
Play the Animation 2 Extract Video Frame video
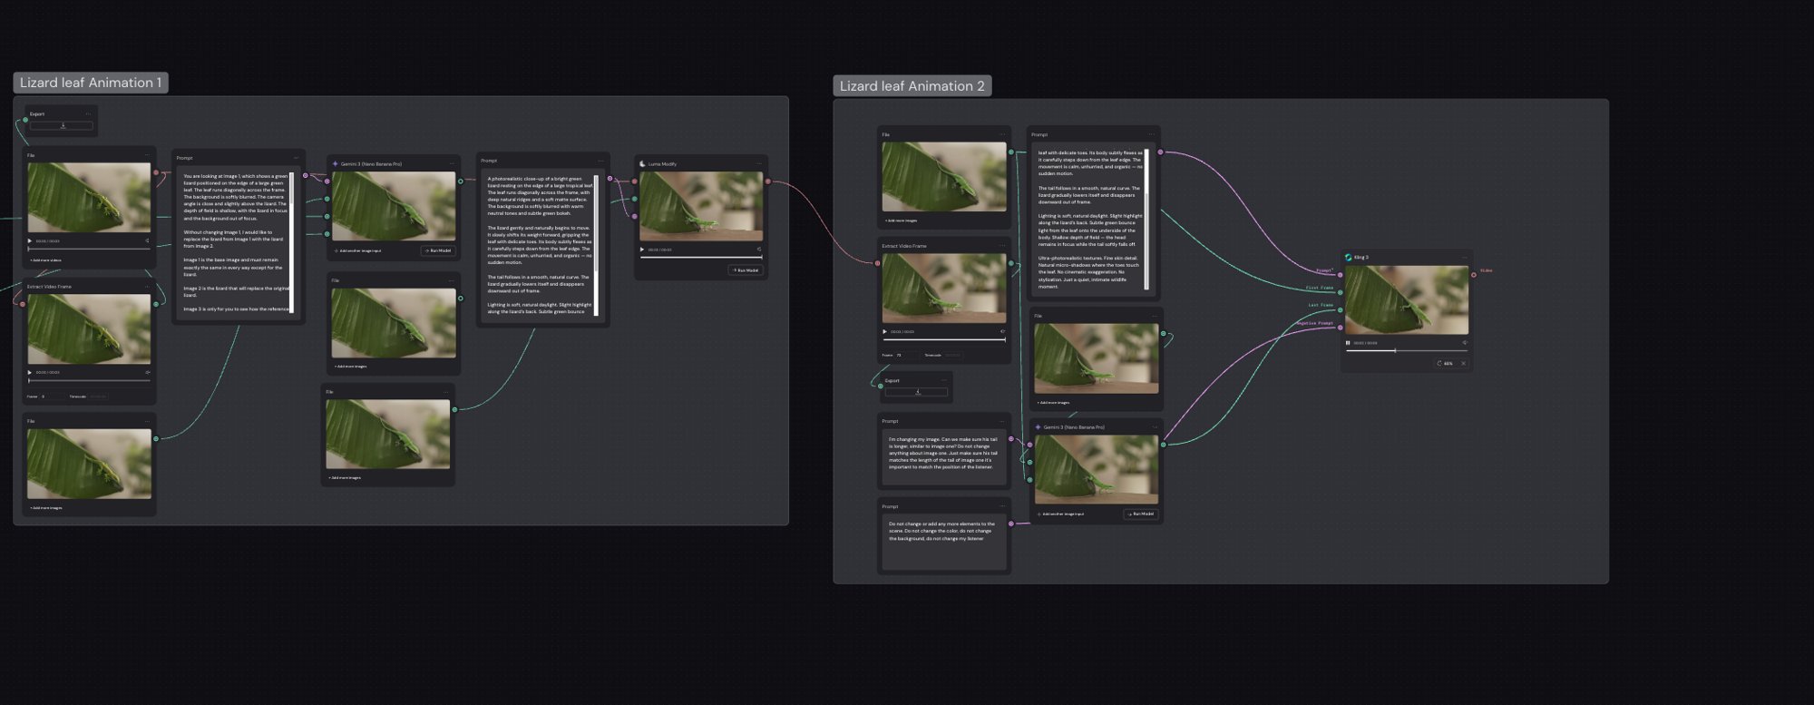coord(885,331)
